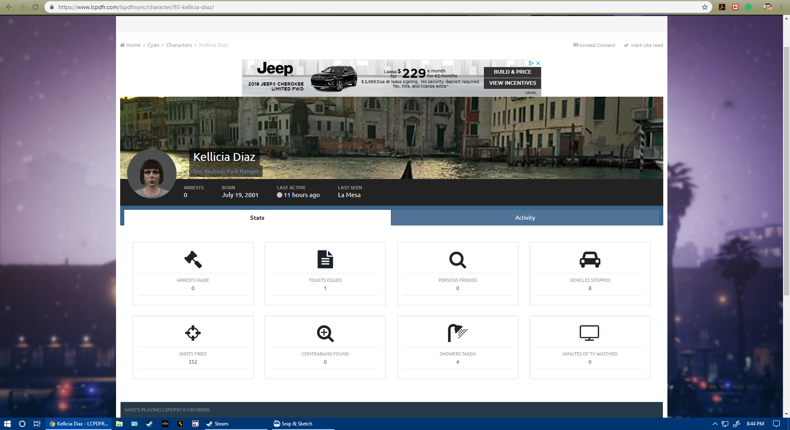This screenshot has width=790, height=430.
Task: Bookmark page with the star icon
Action: click(705, 7)
